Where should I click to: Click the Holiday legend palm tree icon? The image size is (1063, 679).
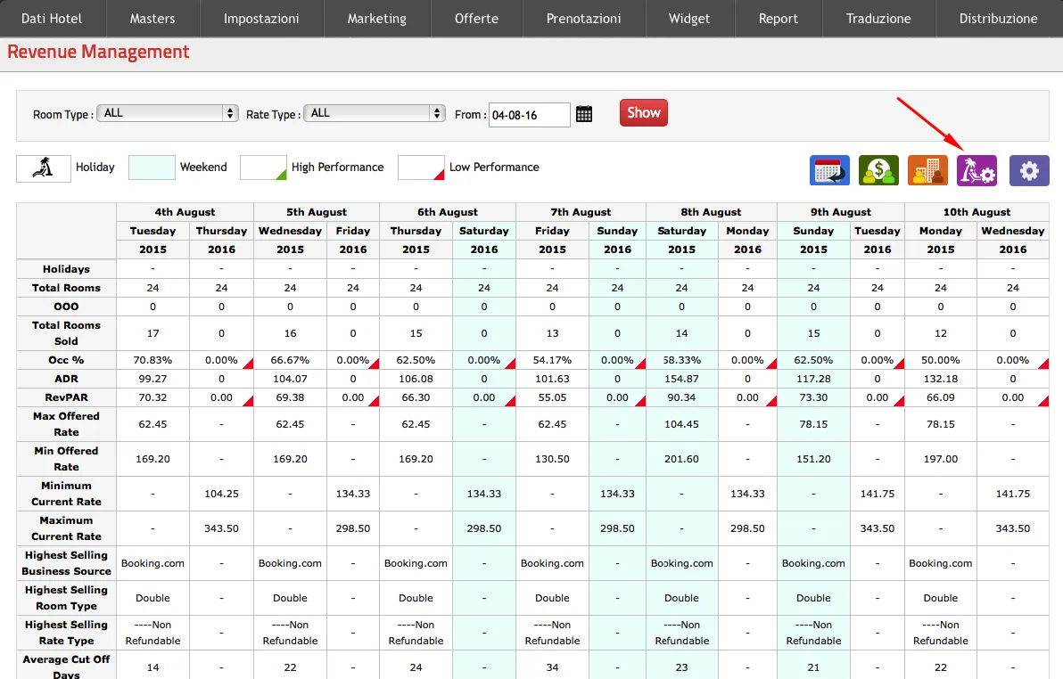(x=44, y=168)
